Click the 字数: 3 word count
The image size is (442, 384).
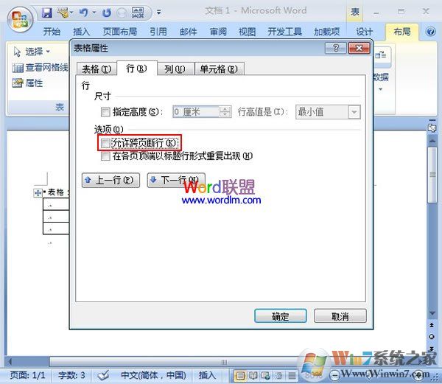point(71,375)
